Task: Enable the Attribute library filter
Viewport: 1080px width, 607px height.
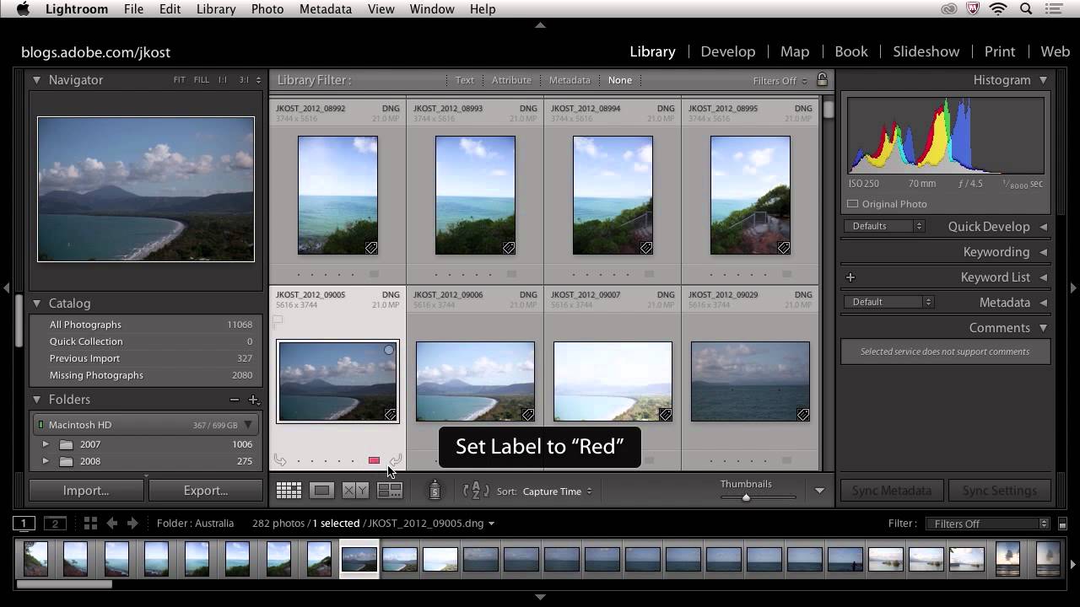Action: click(511, 80)
